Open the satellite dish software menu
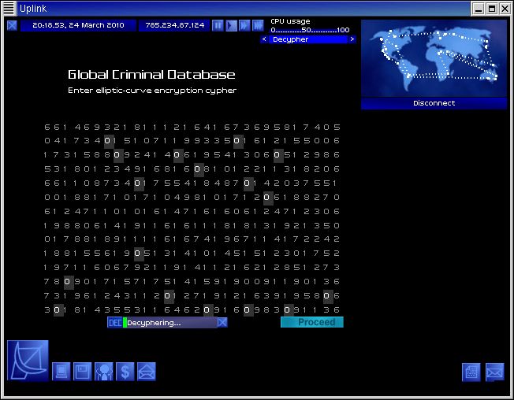The image size is (514, 400). [28, 361]
